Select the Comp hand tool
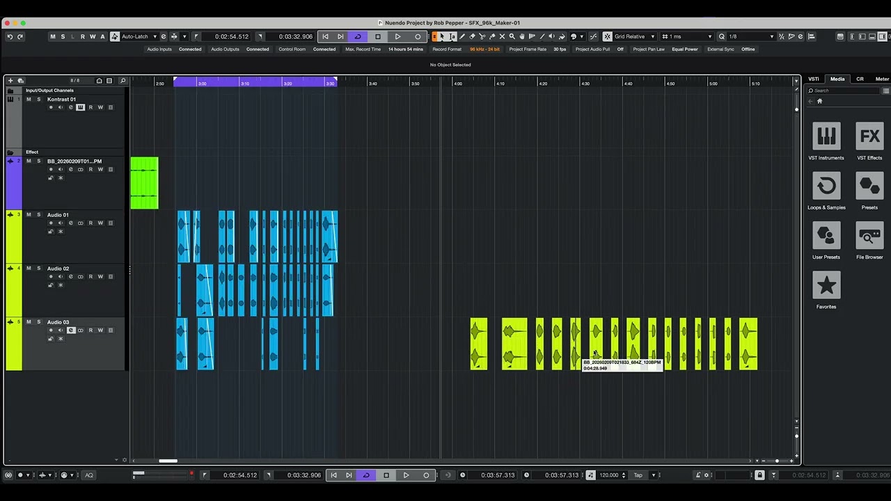The height and width of the screenshot is (501, 891). [x=522, y=36]
